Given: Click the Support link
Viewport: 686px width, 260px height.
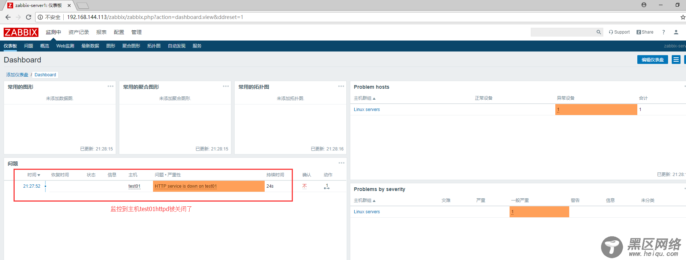Looking at the screenshot, I should point(619,32).
